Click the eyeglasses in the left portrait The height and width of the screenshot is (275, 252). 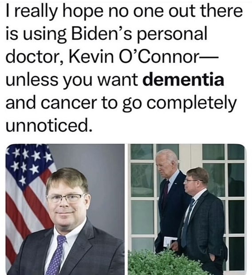[x=67, y=198]
